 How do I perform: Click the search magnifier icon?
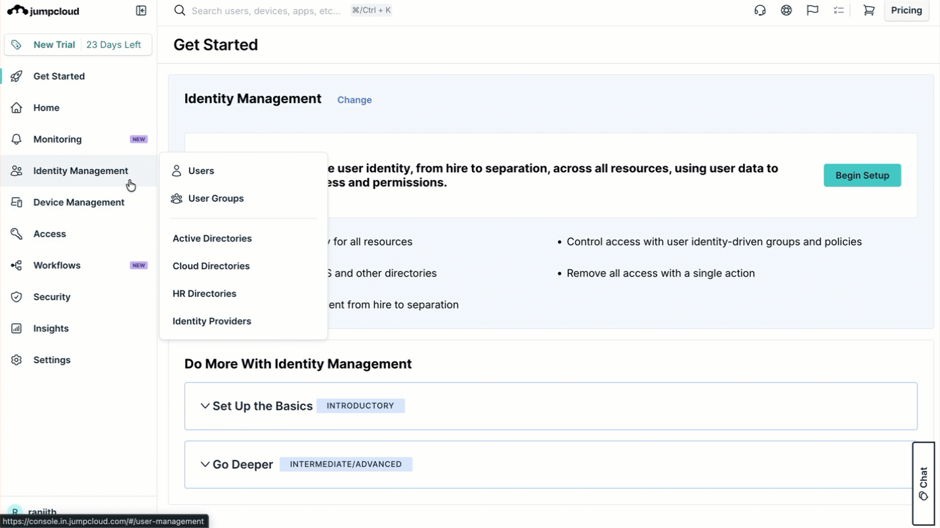coord(180,11)
